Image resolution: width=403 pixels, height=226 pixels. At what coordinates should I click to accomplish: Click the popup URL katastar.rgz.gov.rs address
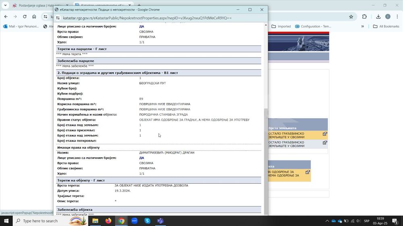pos(147,18)
